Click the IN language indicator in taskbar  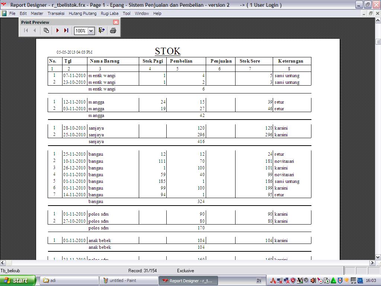(x=259, y=280)
